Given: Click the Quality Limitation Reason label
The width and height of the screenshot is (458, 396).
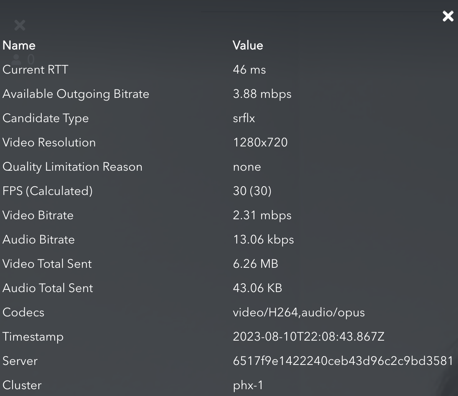Looking at the screenshot, I should [72, 167].
